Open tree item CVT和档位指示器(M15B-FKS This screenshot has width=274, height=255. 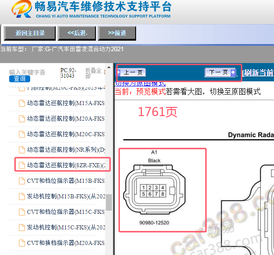tap(66, 181)
